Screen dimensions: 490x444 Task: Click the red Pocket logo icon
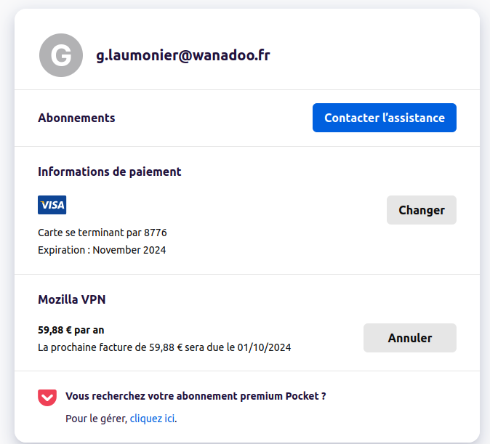coord(47,397)
